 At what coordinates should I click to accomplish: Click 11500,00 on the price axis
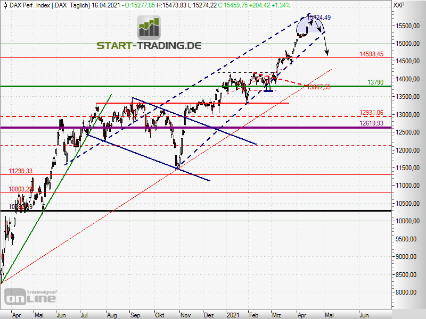(x=408, y=168)
